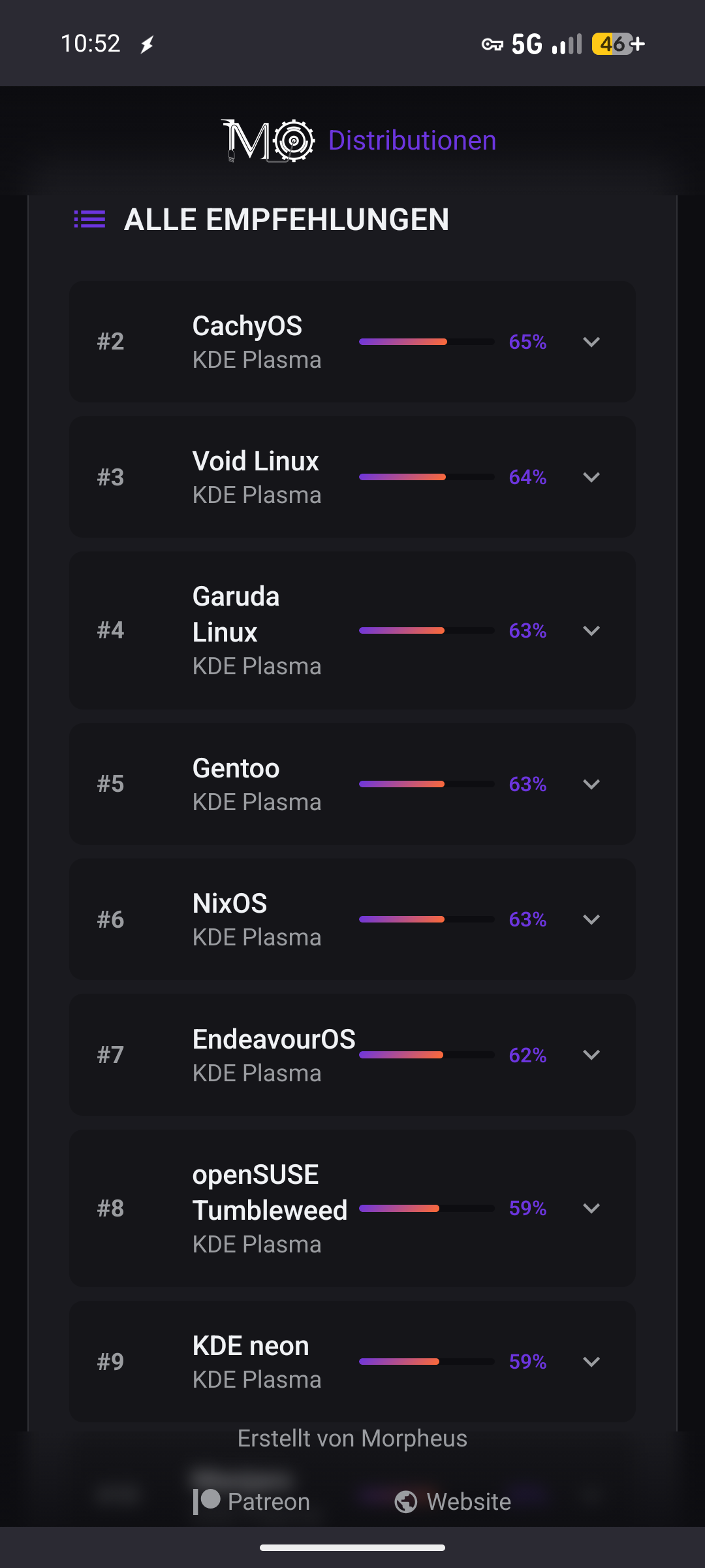Visit the Website link in footer
Image resolution: width=705 pixels, height=1568 pixels.
click(x=469, y=1501)
